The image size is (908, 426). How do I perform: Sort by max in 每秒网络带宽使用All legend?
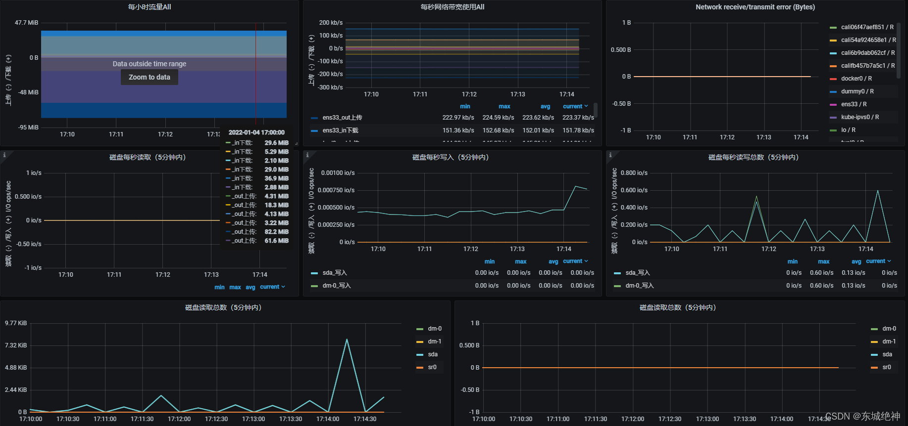click(x=504, y=106)
